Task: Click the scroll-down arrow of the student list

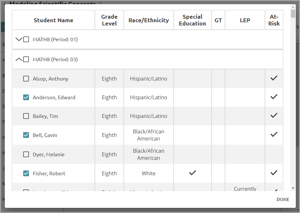Action: click(x=293, y=188)
